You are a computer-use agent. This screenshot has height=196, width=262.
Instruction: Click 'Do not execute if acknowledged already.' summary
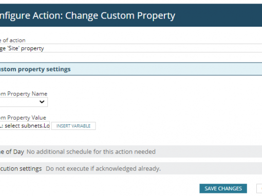[103, 169]
